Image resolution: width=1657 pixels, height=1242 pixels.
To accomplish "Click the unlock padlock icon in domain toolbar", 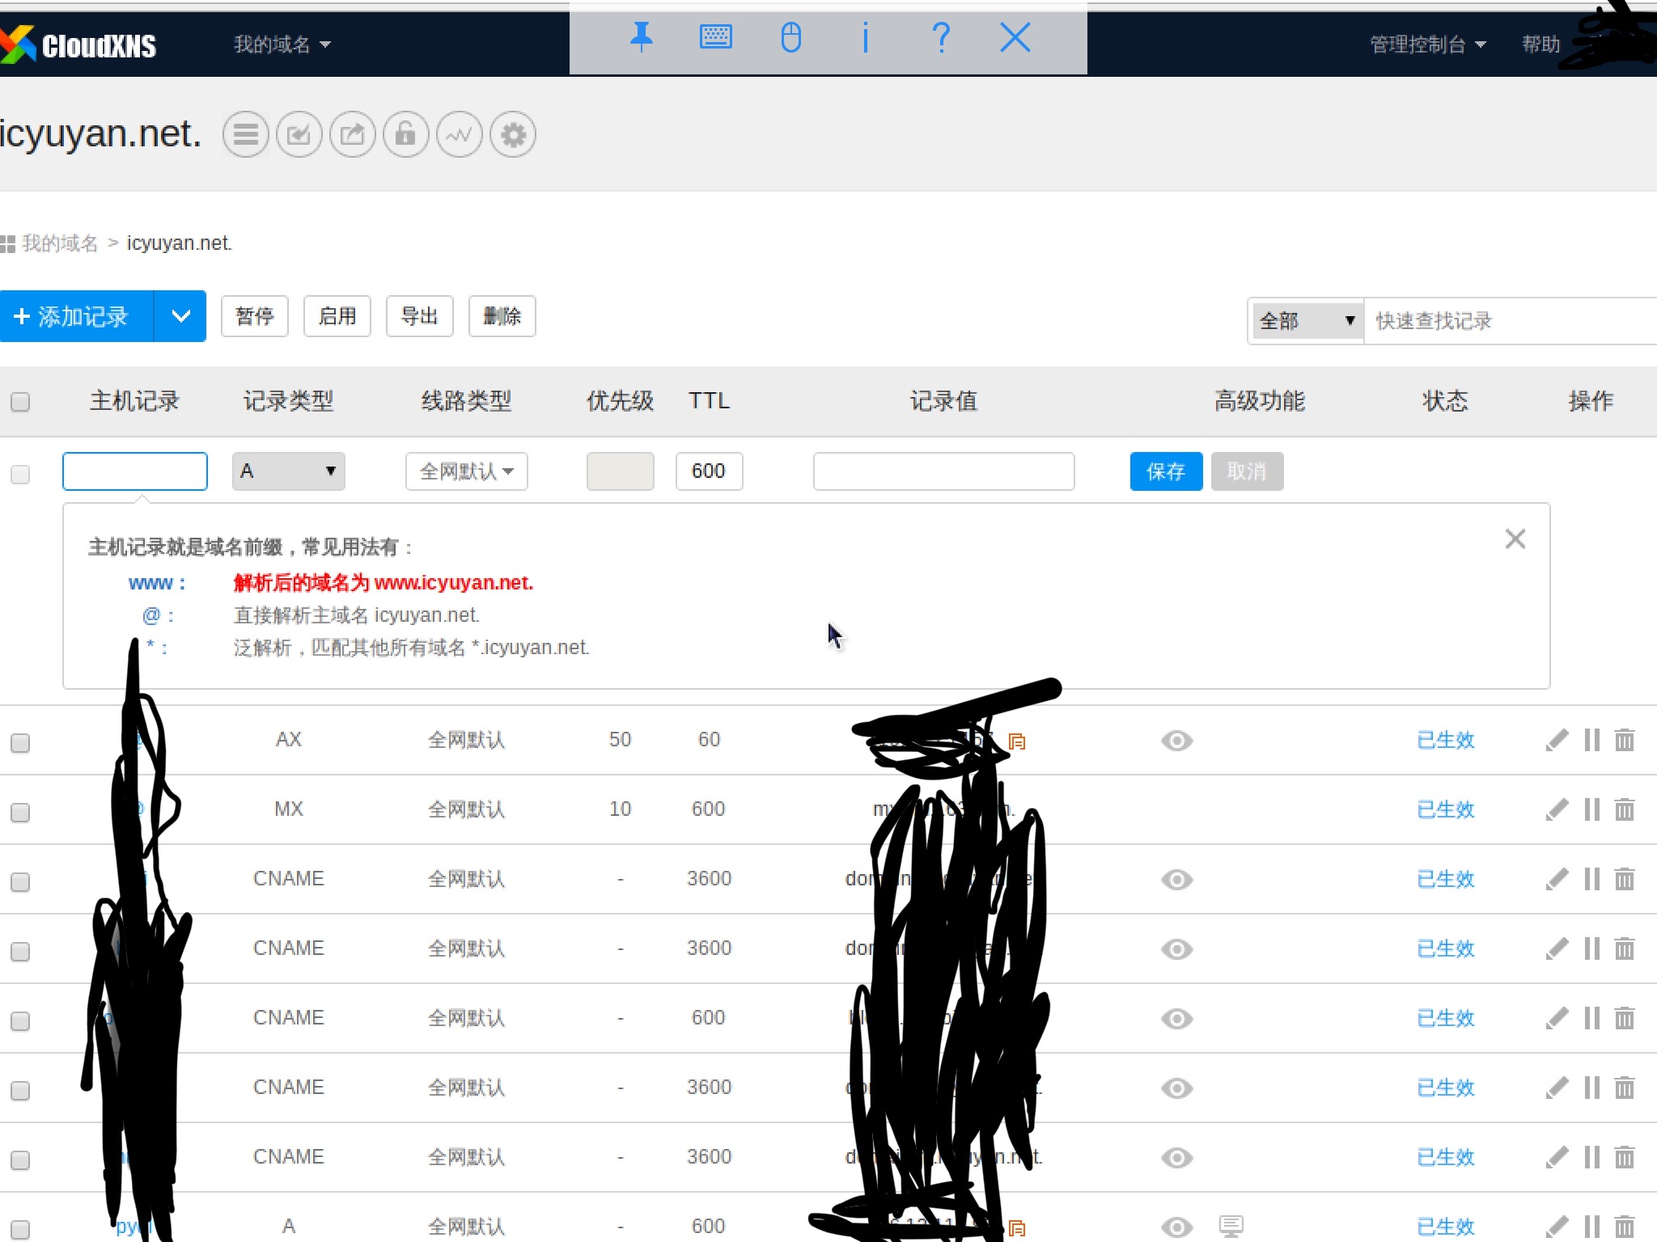I will pos(405,134).
